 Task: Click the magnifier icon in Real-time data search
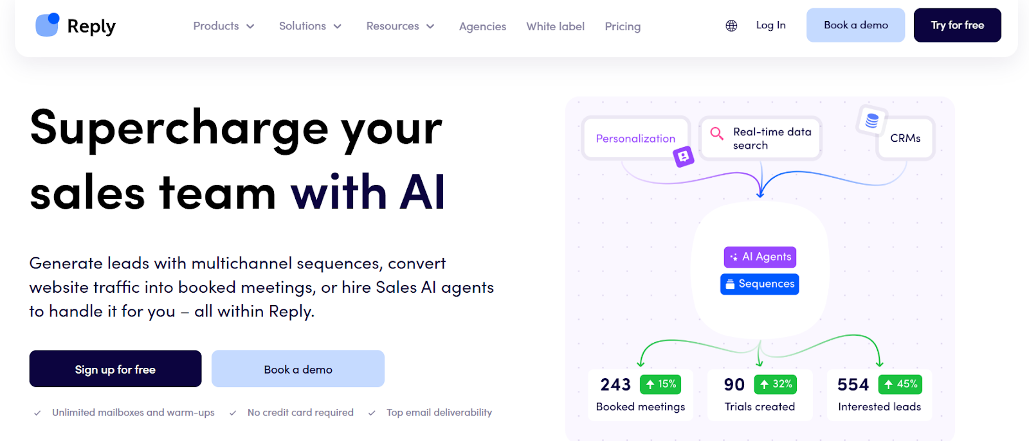717,133
